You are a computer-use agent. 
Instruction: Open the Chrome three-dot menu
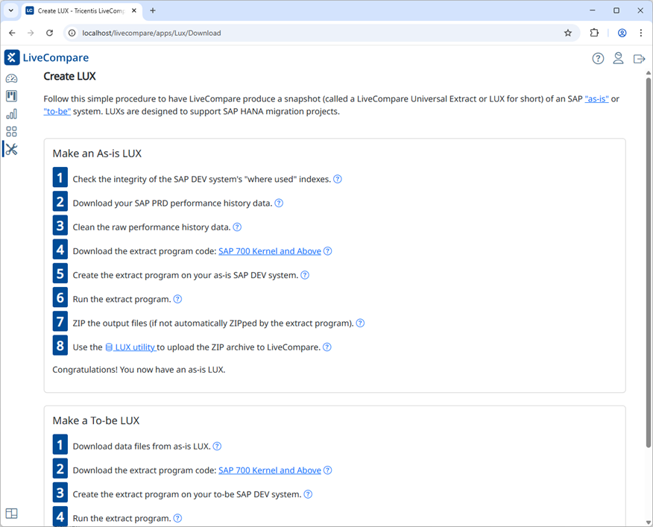(641, 33)
